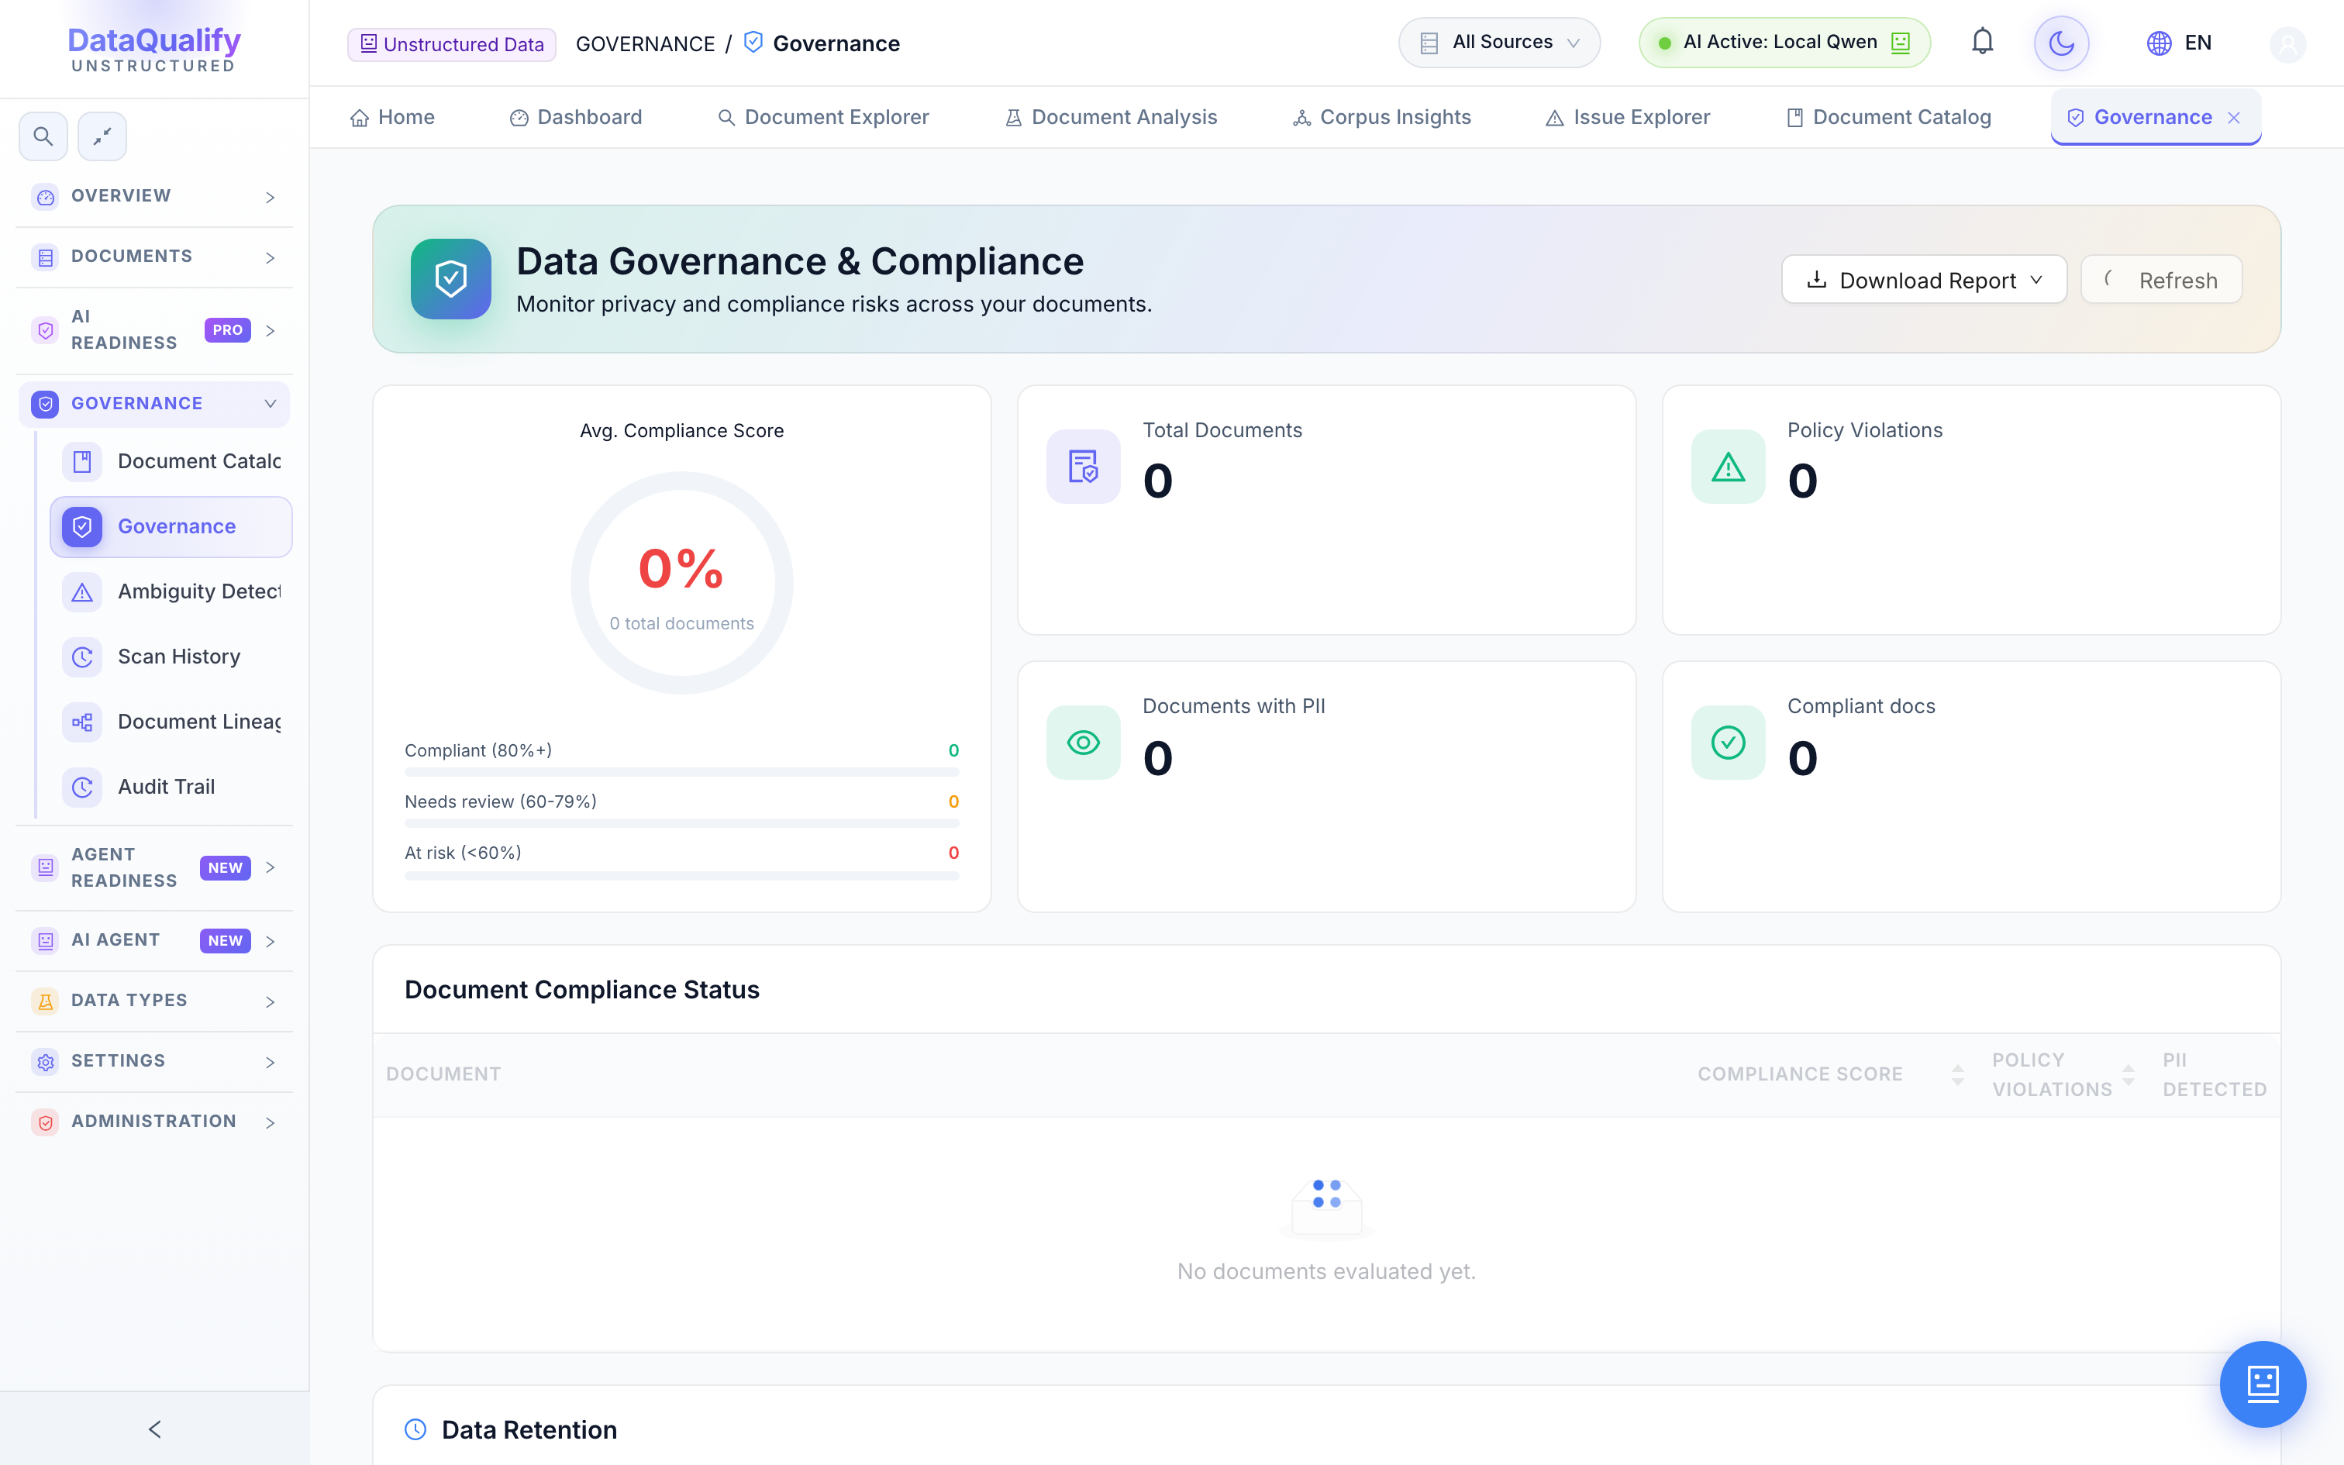
Task: Click the 0% compliance score ring
Action: point(682,582)
